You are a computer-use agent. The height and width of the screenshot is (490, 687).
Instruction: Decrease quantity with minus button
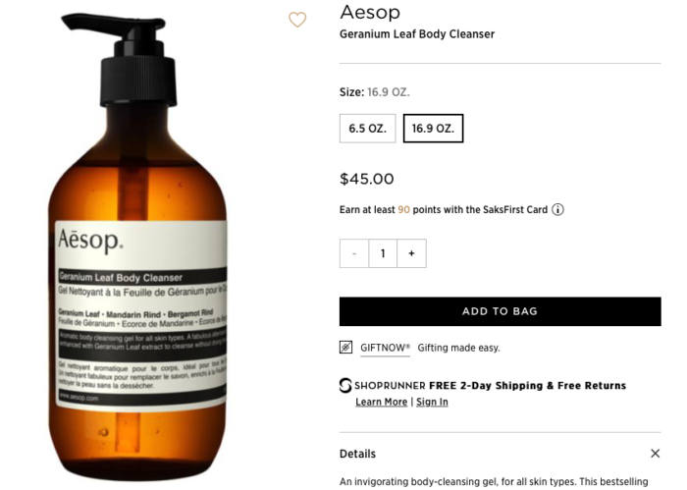point(354,253)
